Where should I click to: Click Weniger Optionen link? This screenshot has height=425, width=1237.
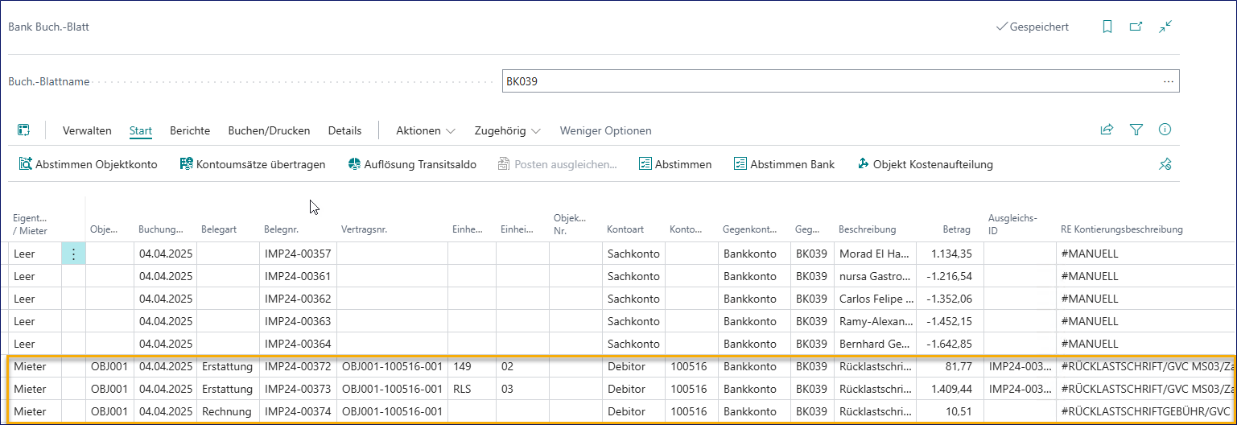point(605,130)
